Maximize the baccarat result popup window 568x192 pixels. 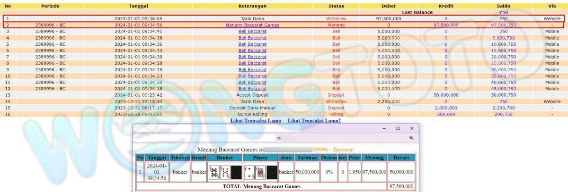[398, 128]
